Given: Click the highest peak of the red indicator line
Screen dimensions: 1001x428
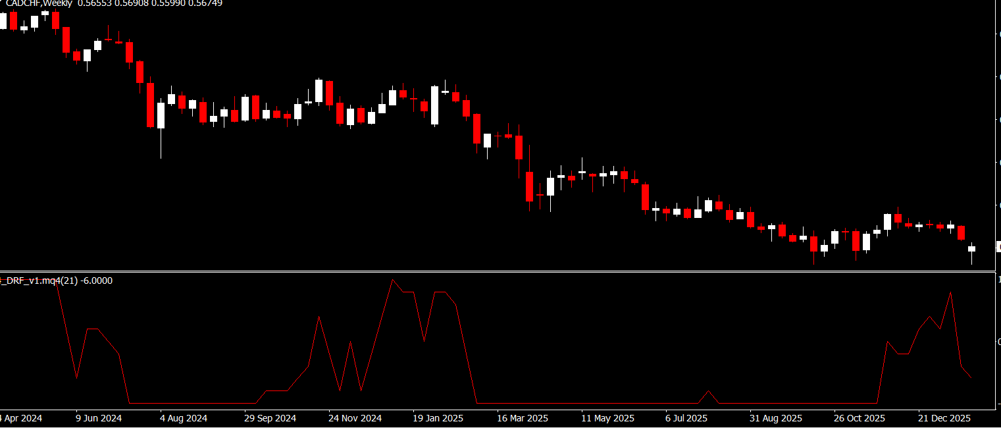Looking at the screenshot, I should 393,280.
